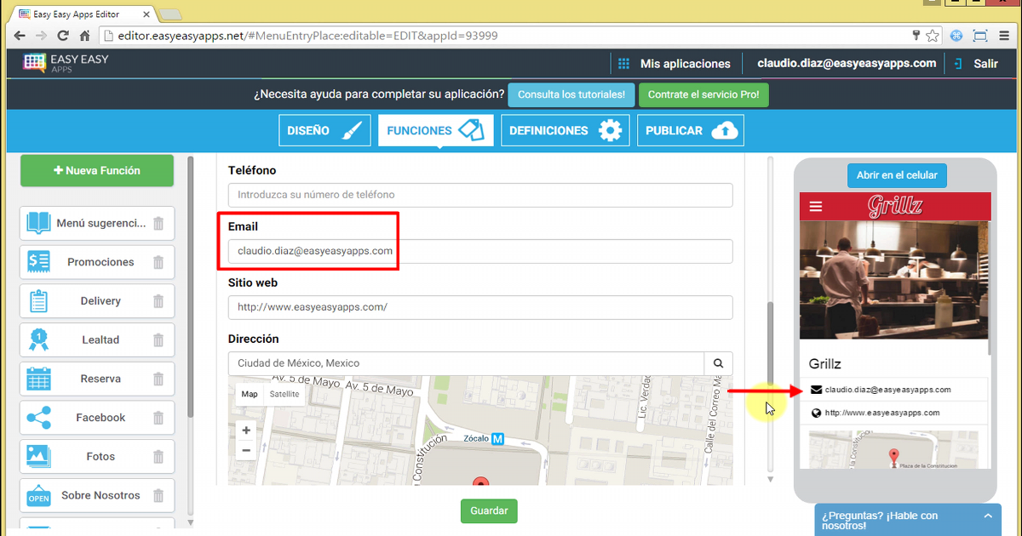Reload the browser page

point(62,36)
